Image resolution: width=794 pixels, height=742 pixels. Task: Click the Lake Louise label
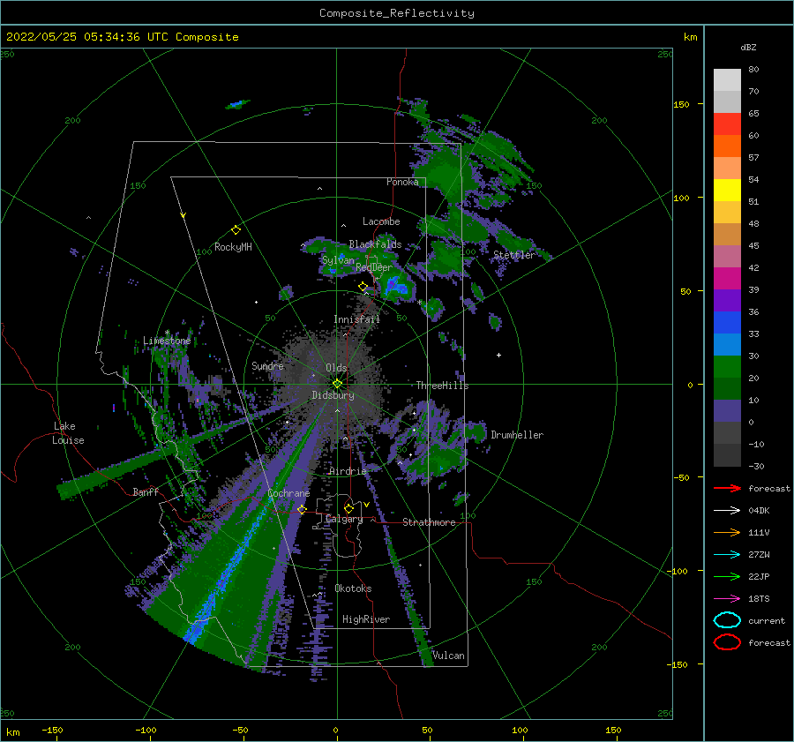[68, 433]
